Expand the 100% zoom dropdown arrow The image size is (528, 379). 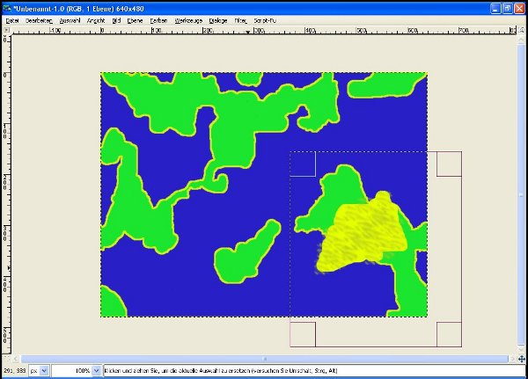pyautogui.click(x=96, y=370)
